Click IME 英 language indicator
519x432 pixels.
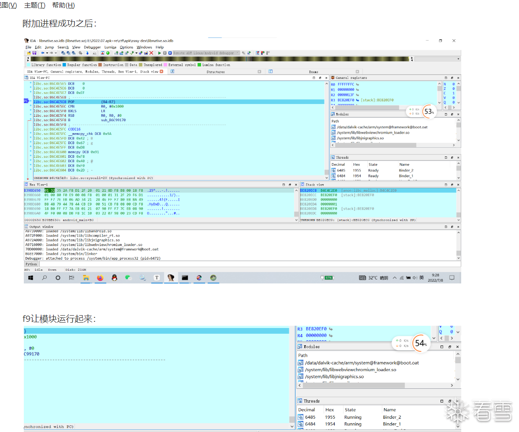click(422, 278)
